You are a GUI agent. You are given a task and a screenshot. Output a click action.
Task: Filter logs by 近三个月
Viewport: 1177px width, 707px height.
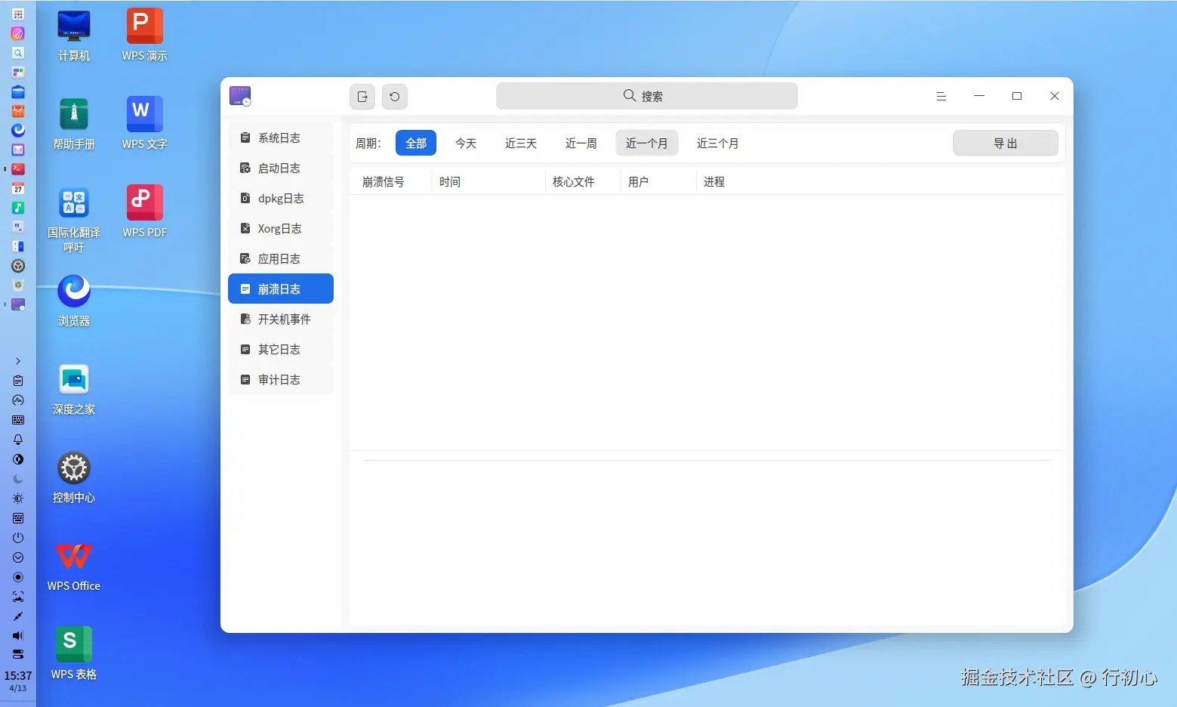tap(718, 143)
